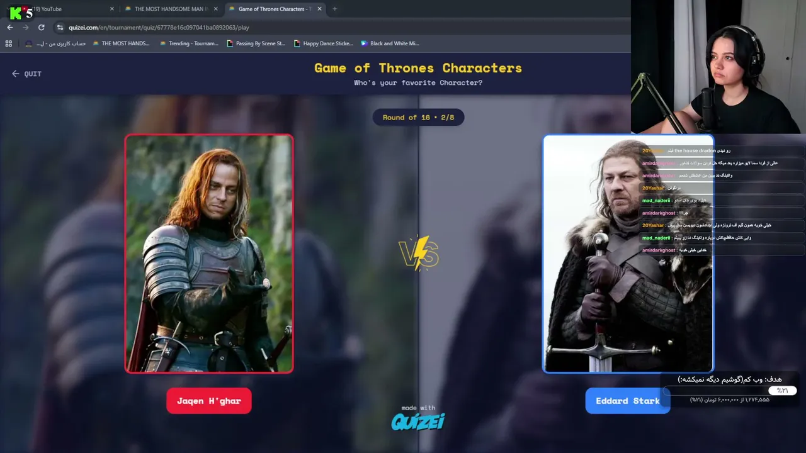Open site information icon beside quizei.com URL
Screen dimensions: 806x453
point(60,28)
